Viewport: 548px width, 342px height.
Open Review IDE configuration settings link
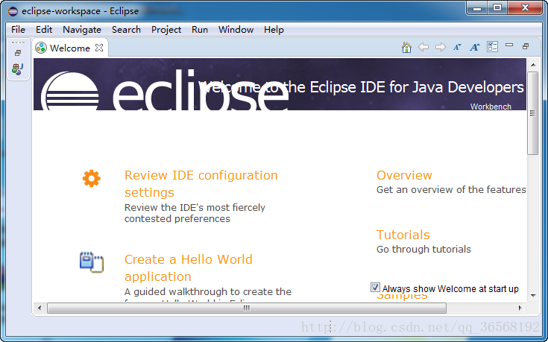pyautogui.click(x=201, y=184)
